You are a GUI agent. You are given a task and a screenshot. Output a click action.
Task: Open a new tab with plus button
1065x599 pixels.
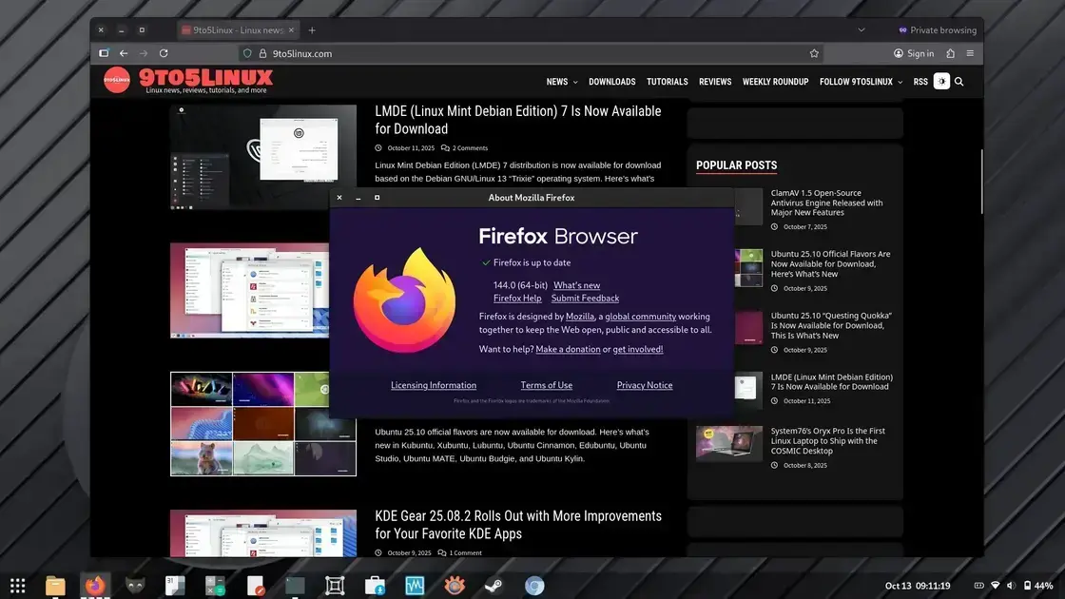coord(312,29)
